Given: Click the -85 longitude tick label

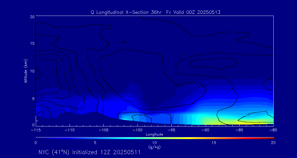Looking at the screenshot, I should tap(240, 130).
